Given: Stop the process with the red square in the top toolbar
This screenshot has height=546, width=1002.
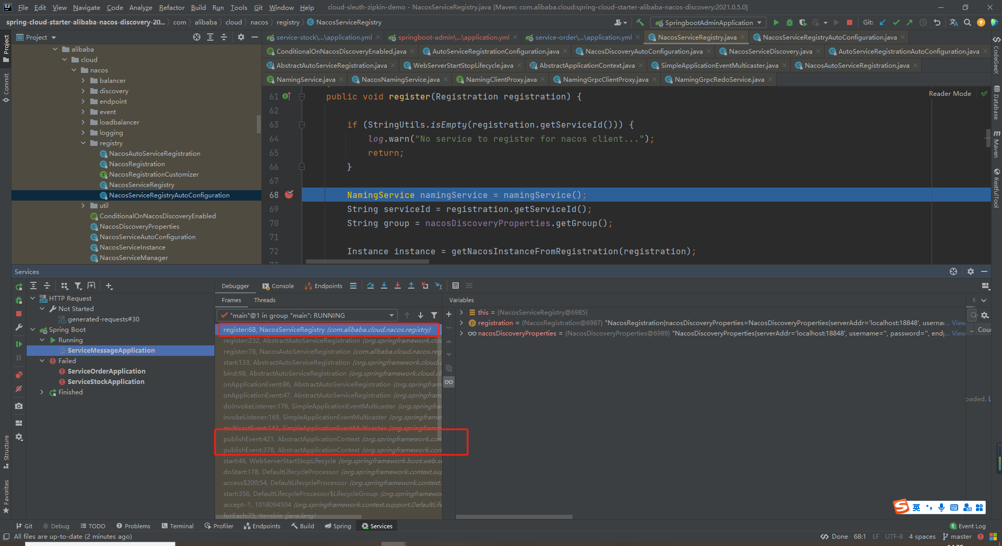Looking at the screenshot, I should 850,22.
